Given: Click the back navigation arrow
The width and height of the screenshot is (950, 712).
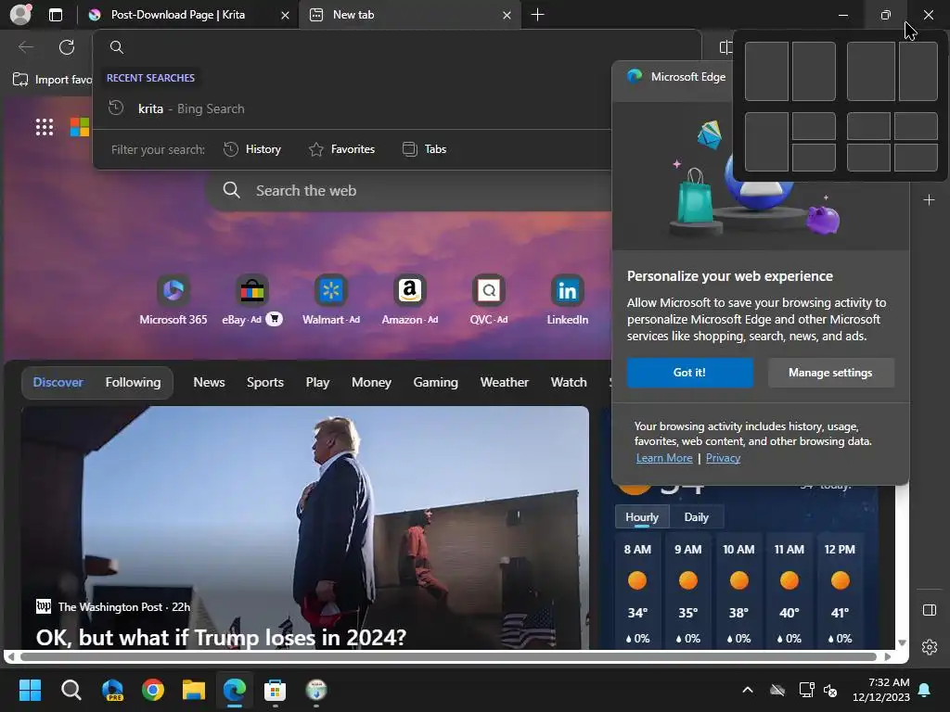Looking at the screenshot, I should (26, 47).
